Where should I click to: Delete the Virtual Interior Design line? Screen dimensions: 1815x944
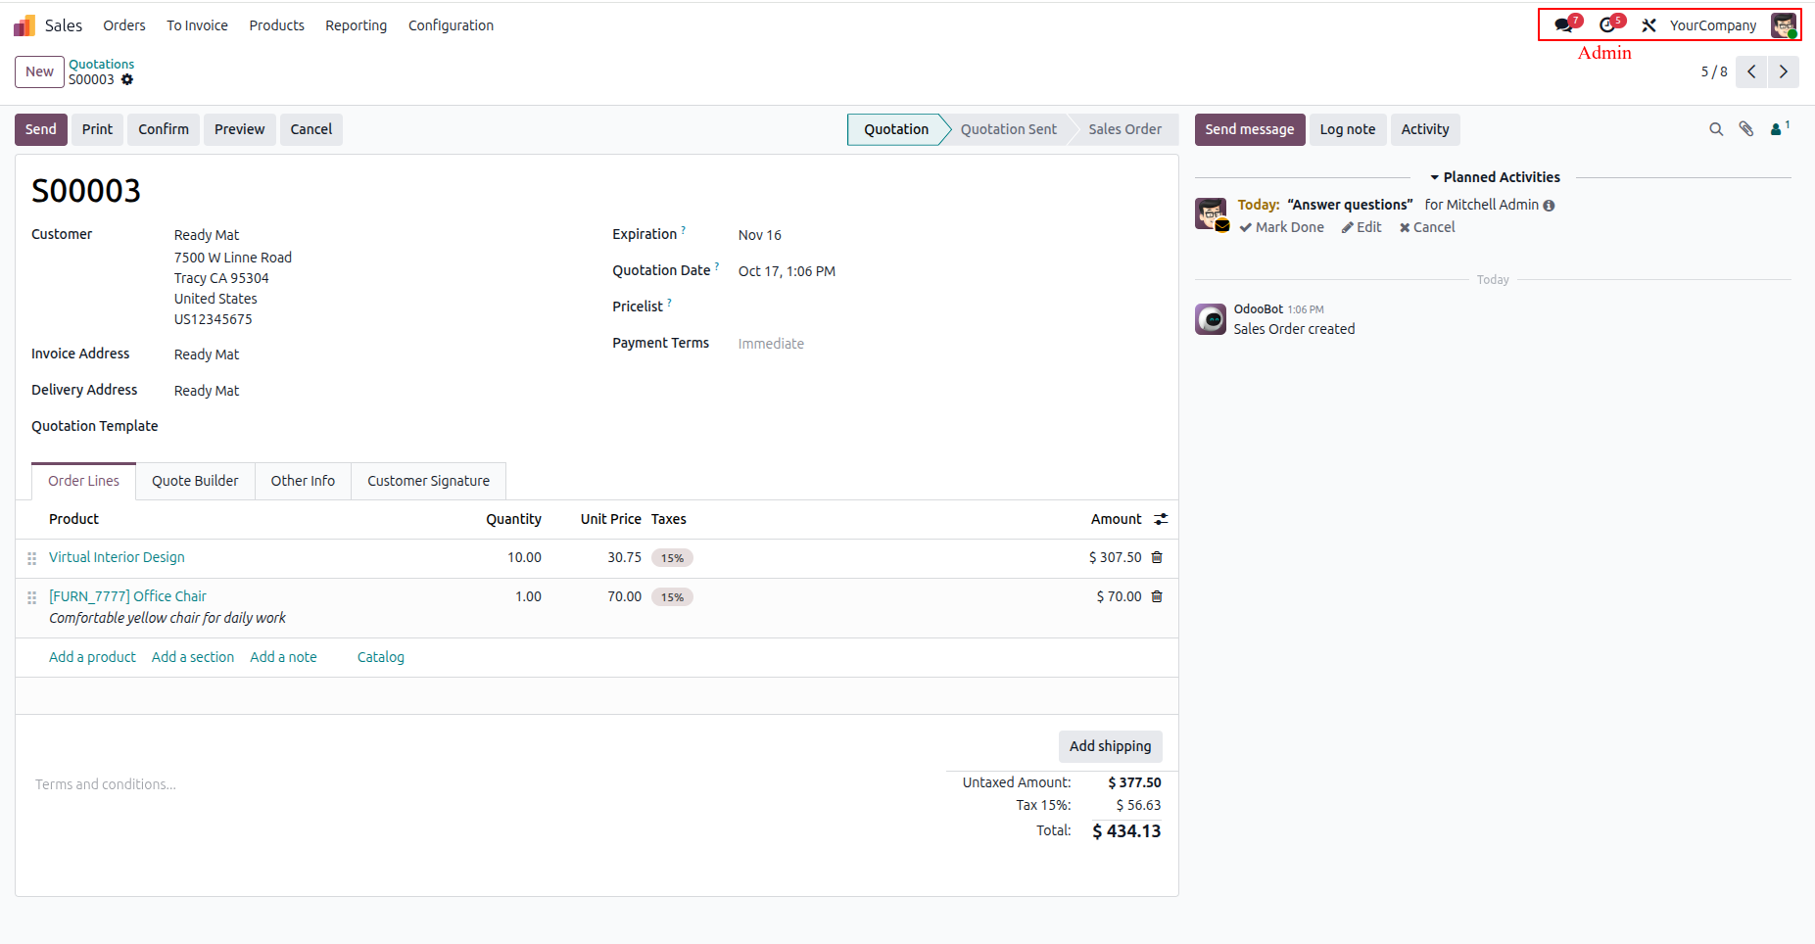pyautogui.click(x=1157, y=557)
